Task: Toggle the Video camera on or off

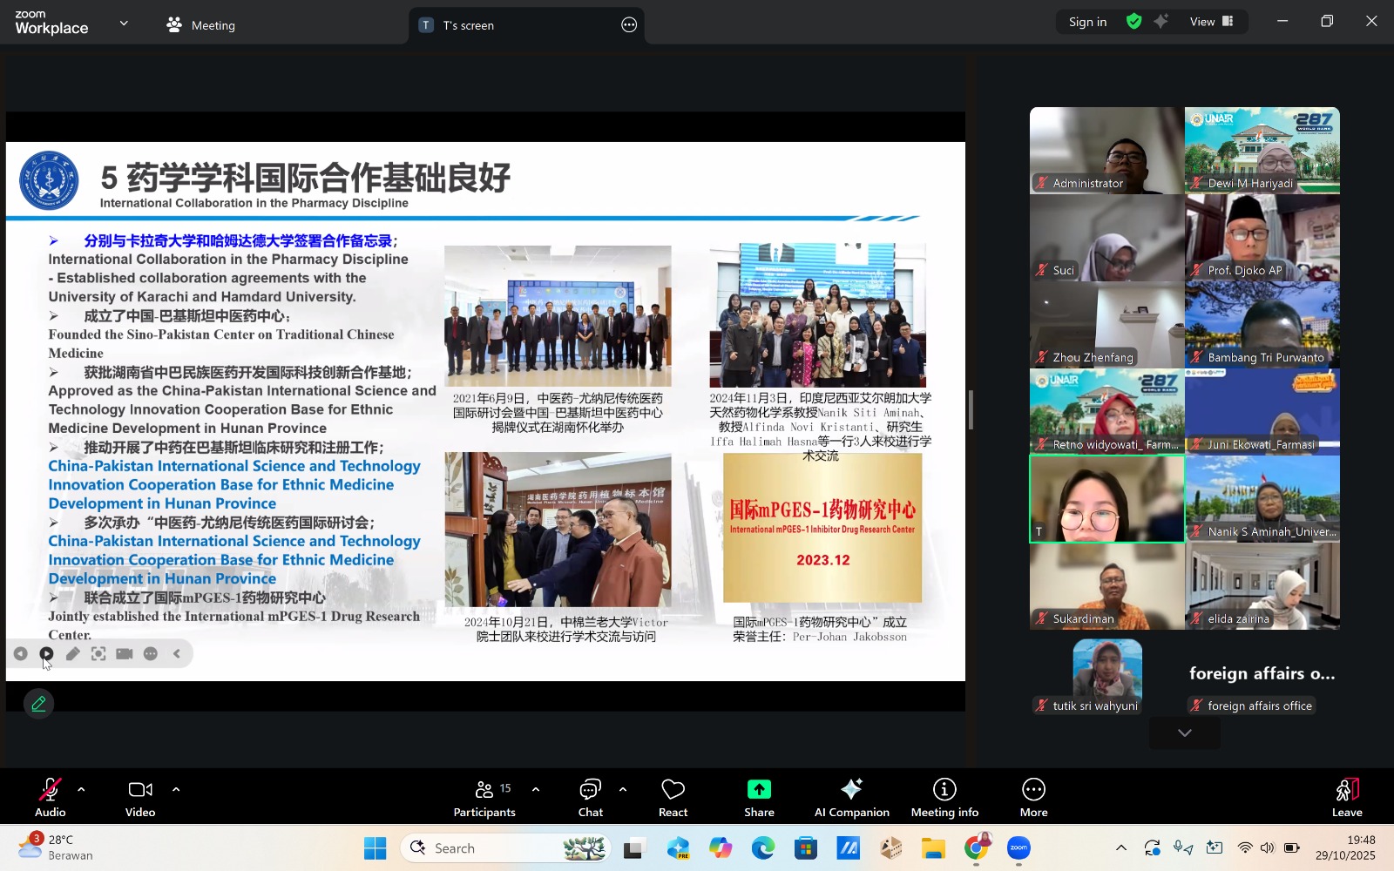Action: click(x=139, y=798)
